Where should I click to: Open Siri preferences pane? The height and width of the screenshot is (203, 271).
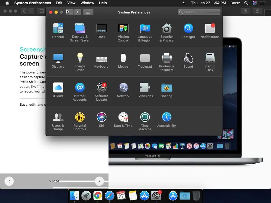click(101, 120)
